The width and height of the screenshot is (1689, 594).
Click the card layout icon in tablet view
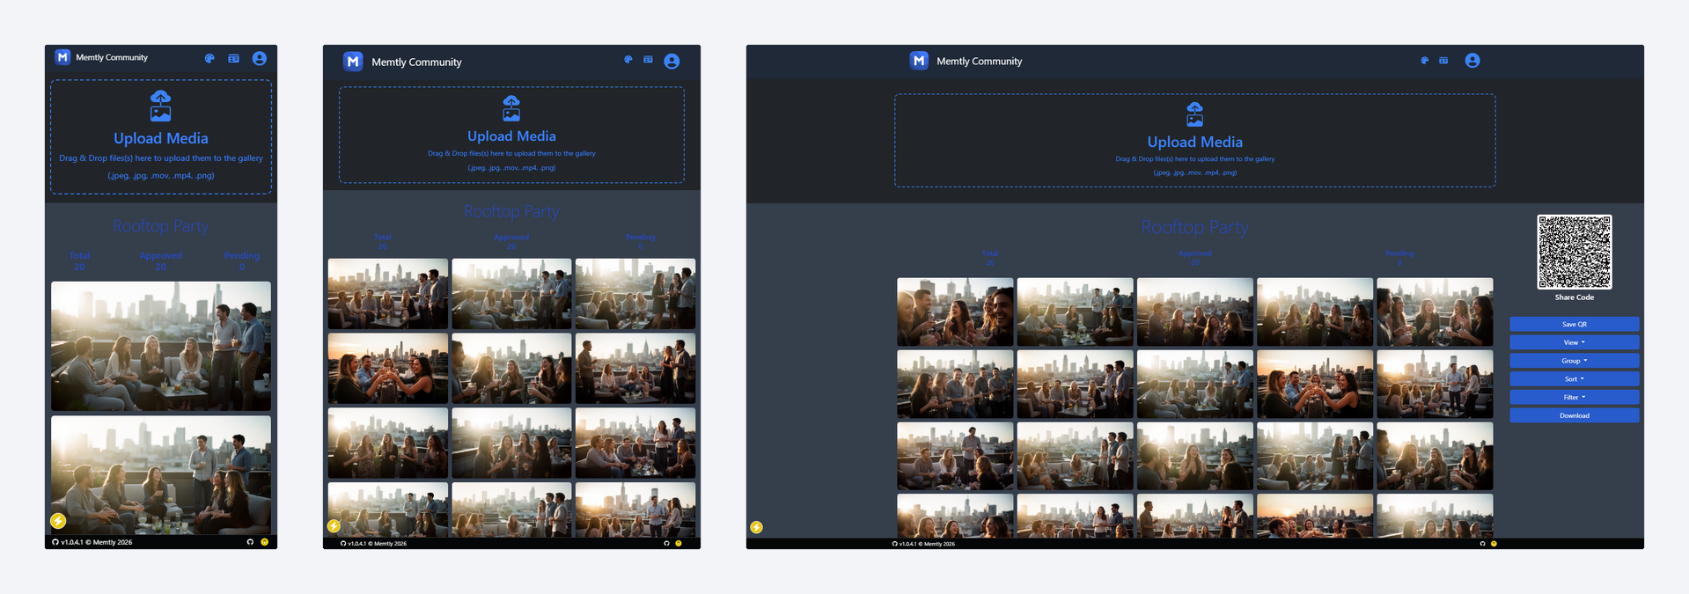click(648, 60)
